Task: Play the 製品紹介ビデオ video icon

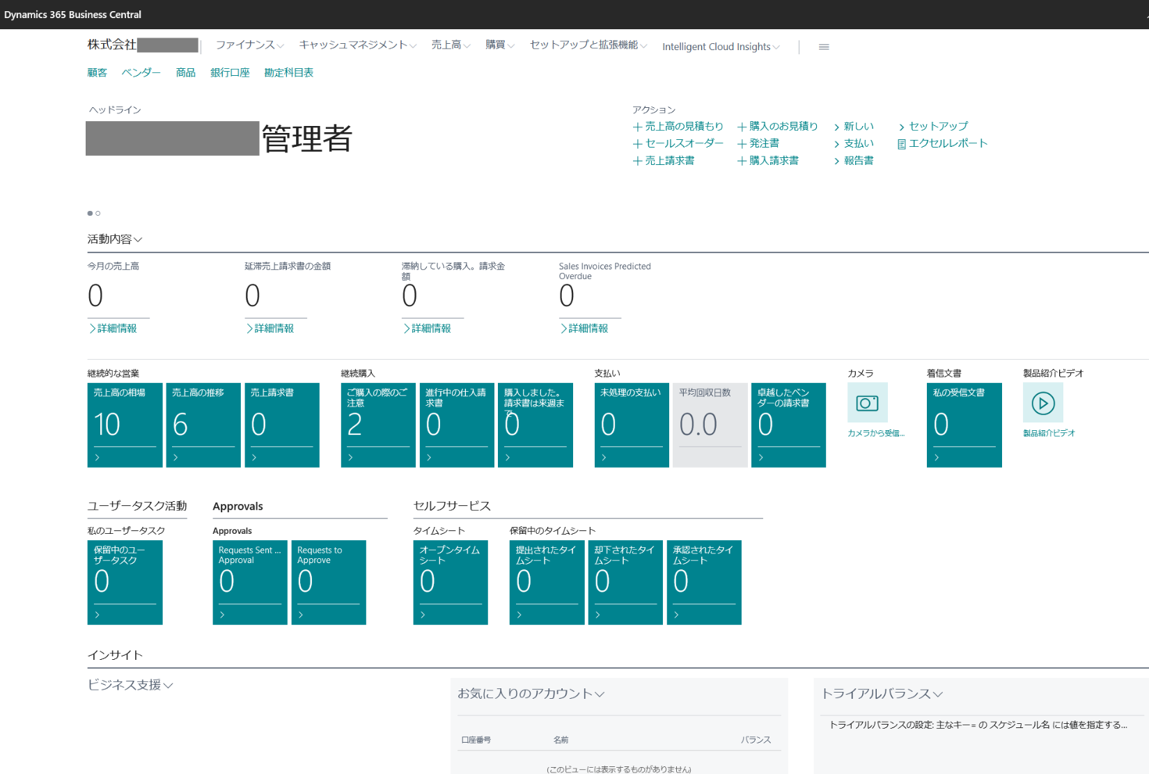Action: coord(1042,403)
